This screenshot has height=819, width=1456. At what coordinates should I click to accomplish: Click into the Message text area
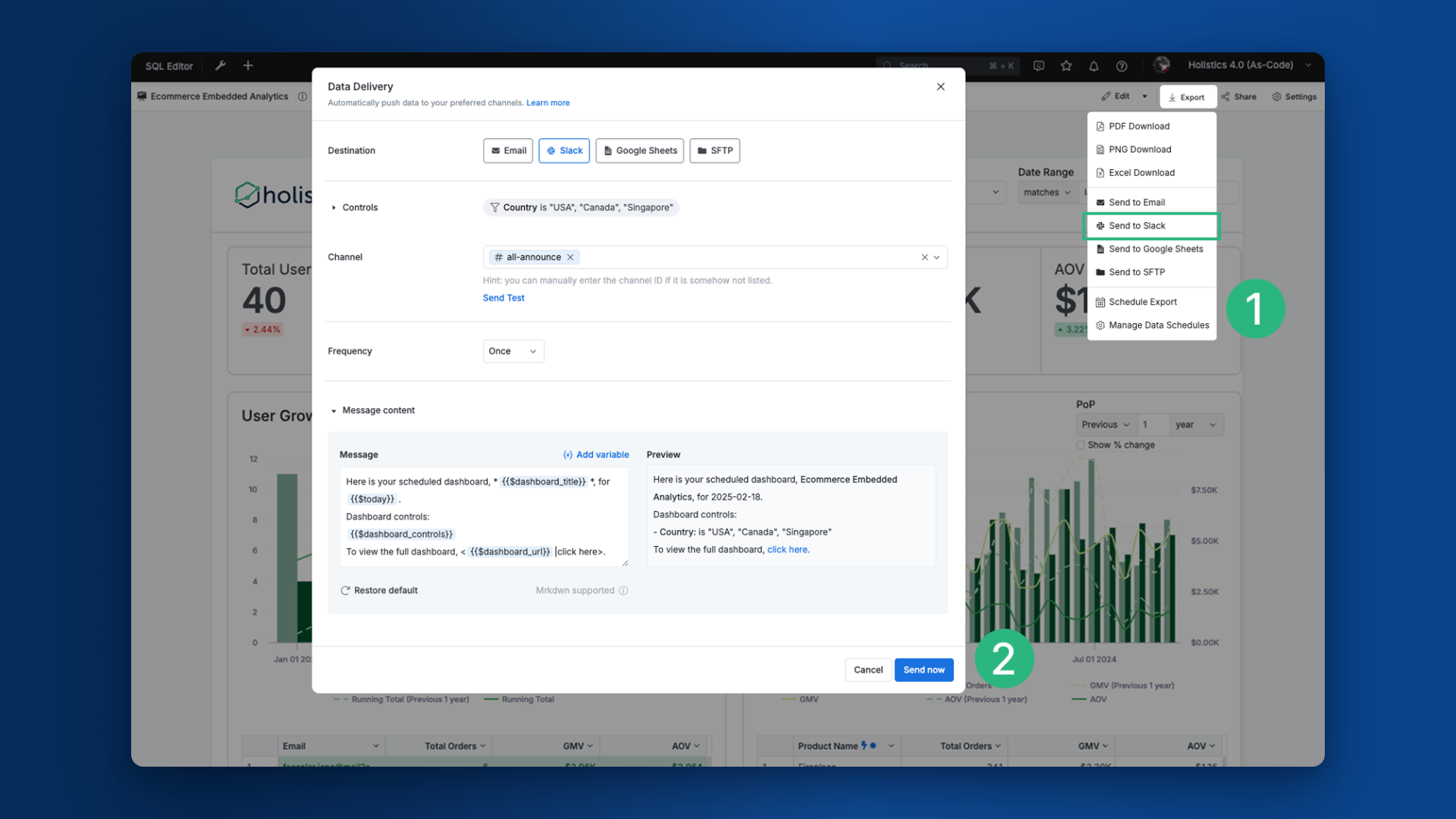[484, 516]
